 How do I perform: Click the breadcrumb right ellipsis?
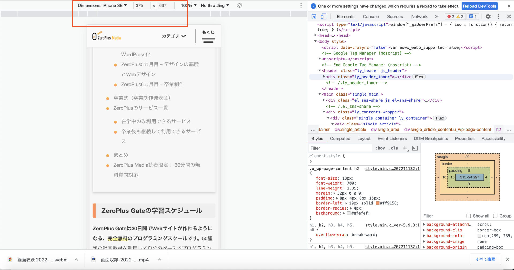pos(509,130)
